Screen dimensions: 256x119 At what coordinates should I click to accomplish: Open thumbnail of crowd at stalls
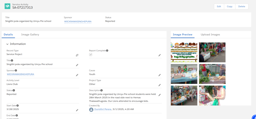coord(184,95)
